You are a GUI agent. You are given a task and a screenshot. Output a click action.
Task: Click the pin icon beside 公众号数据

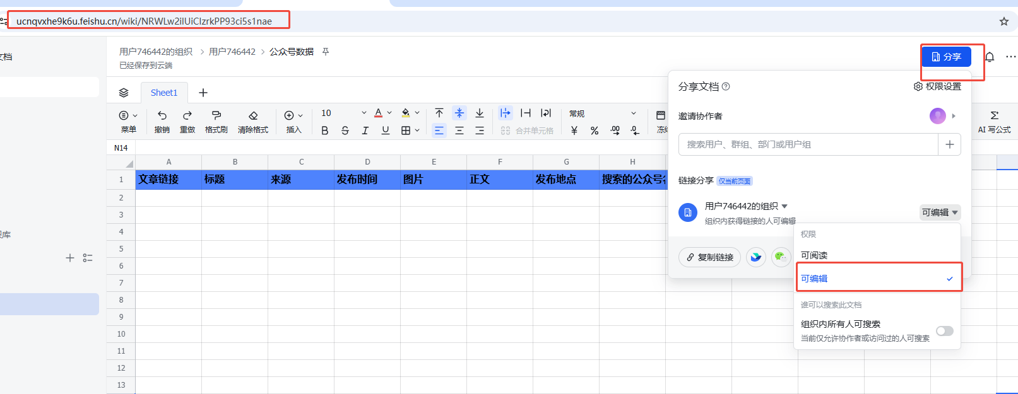326,52
